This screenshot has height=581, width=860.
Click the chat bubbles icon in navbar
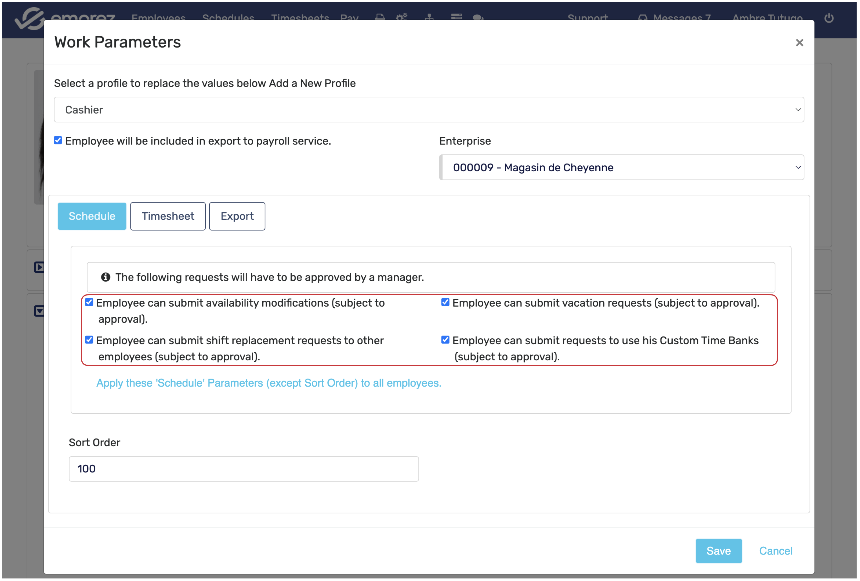click(x=478, y=17)
